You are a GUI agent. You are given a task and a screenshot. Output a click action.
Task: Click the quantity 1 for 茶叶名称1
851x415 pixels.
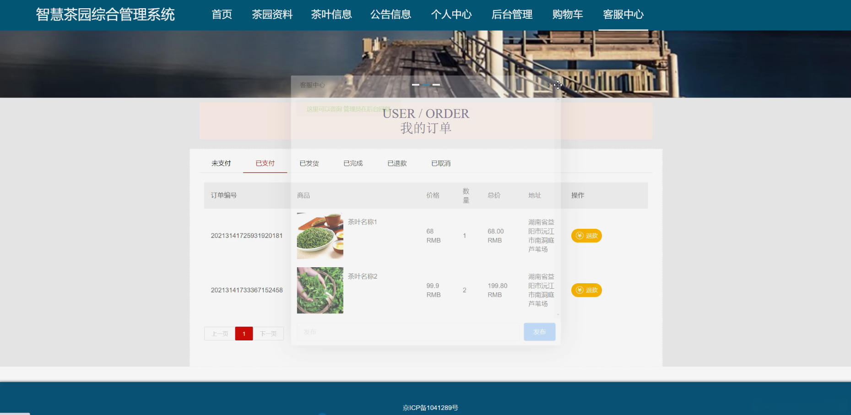[465, 236]
